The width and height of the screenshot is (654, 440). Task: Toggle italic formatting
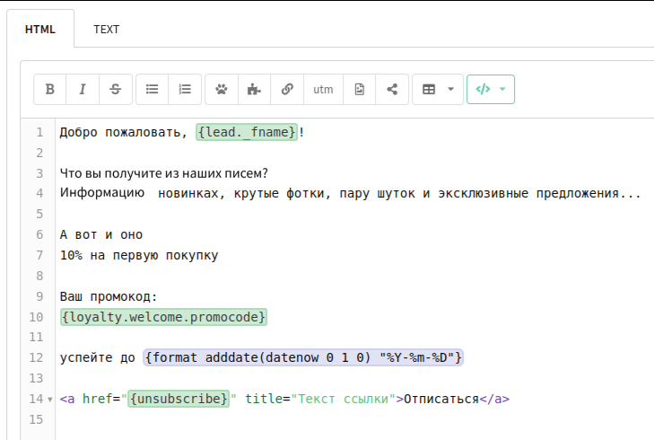click(83, 89)
